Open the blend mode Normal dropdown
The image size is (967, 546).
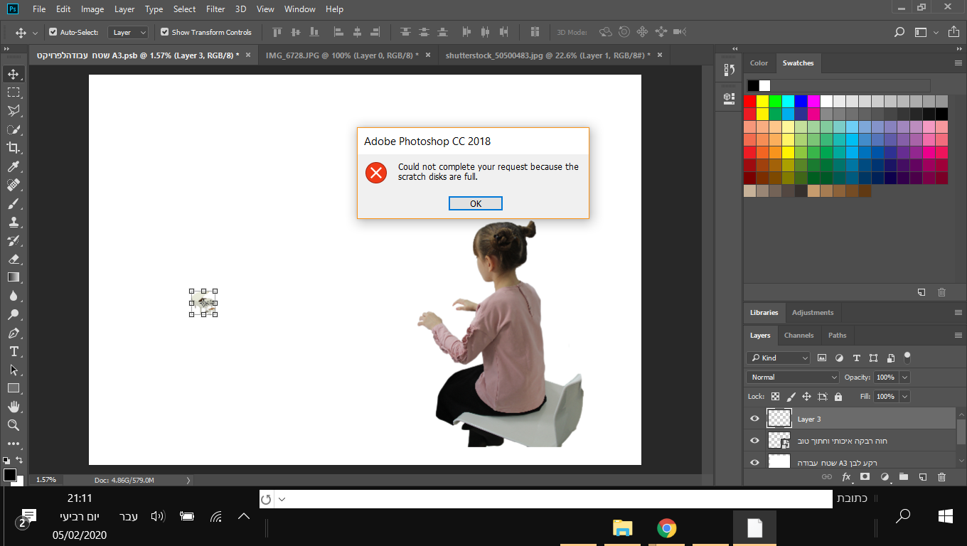coord(792,377)
